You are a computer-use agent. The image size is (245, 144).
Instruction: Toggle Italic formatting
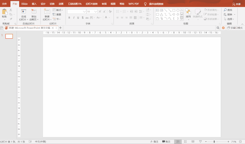[74, 18]
